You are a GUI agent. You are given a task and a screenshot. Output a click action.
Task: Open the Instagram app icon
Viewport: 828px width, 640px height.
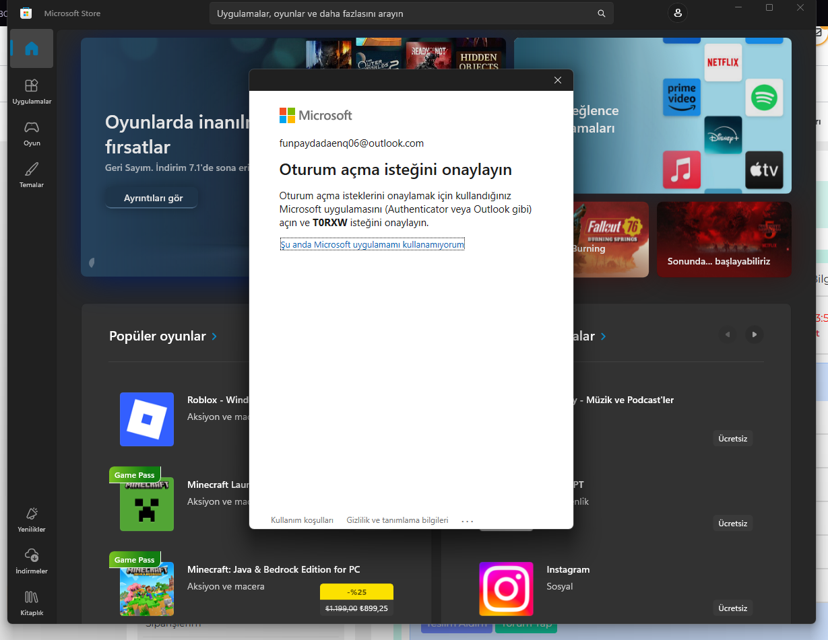[506, 589]
